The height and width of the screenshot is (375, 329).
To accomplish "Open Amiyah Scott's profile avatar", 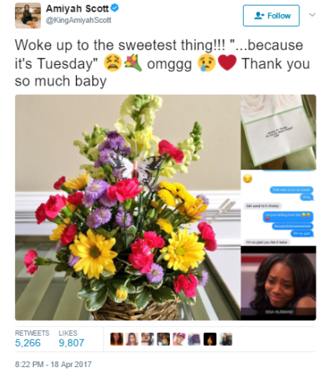I will (x=27, y=16).
